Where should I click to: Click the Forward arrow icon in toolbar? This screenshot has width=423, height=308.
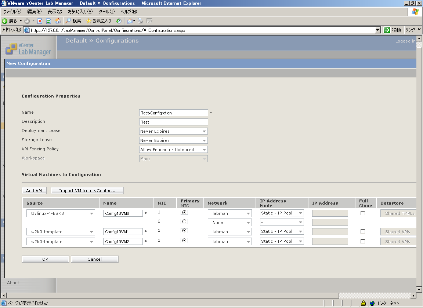coord(27,21)
